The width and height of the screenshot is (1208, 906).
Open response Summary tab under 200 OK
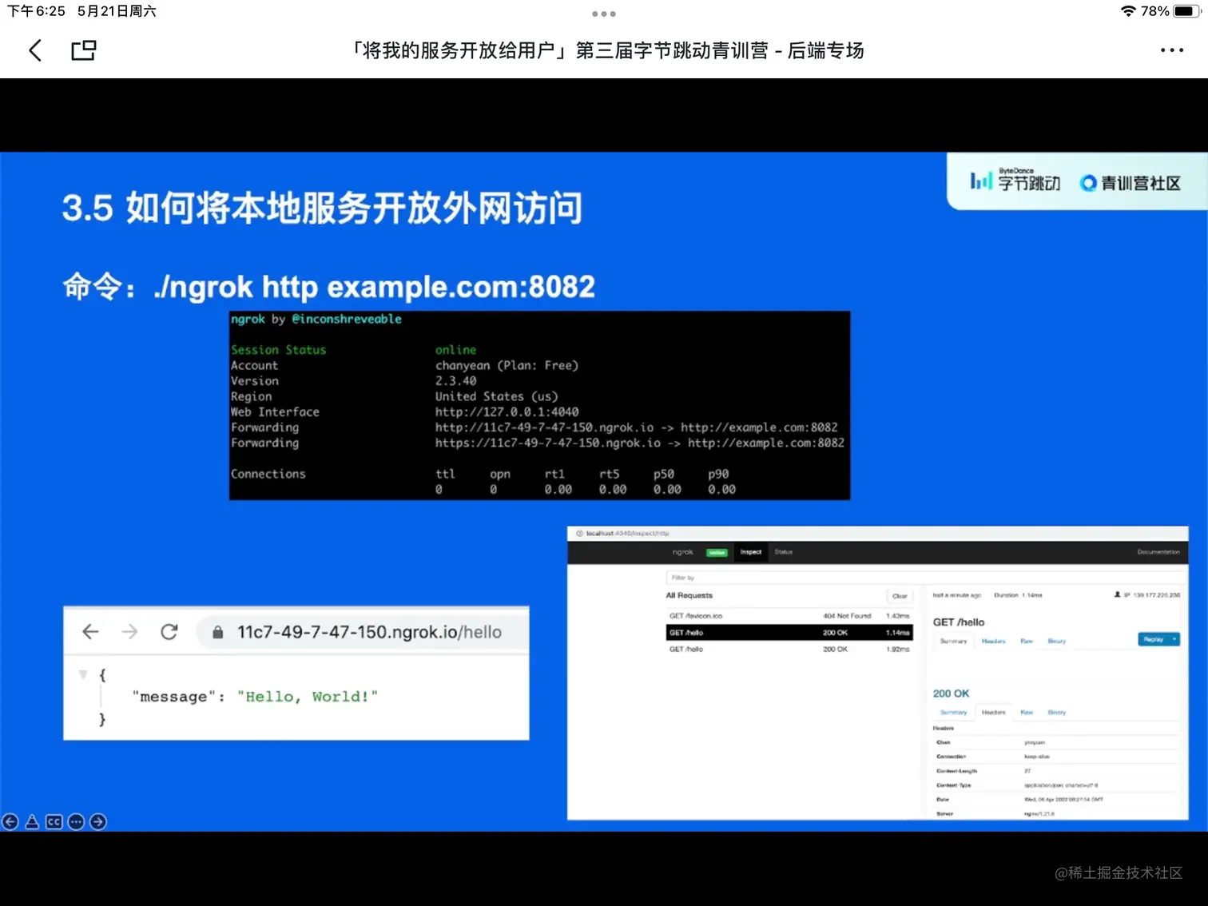(953, 712)
